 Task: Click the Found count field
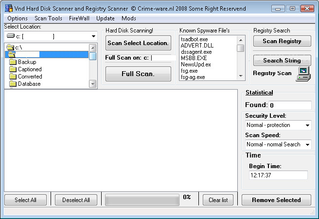[x=290, y=105]
